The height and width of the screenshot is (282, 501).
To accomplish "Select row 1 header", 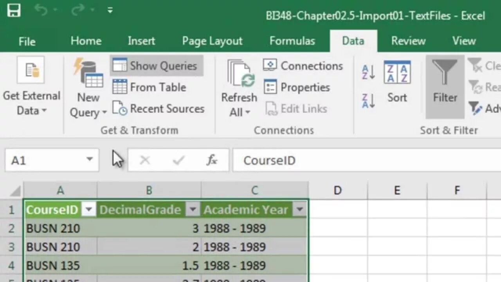I will click(x=11, y=210).
